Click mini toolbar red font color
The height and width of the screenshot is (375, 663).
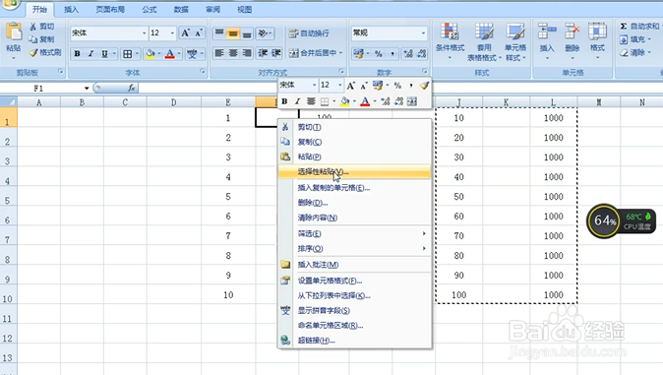click(x=365, y=101)
